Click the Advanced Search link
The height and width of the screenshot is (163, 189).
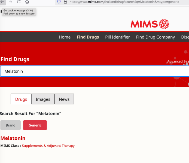(178, 61)
